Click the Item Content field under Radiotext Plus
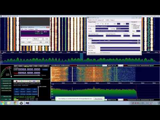The height and width of the screenshot is (120, 160). click(x=120, y=48)
